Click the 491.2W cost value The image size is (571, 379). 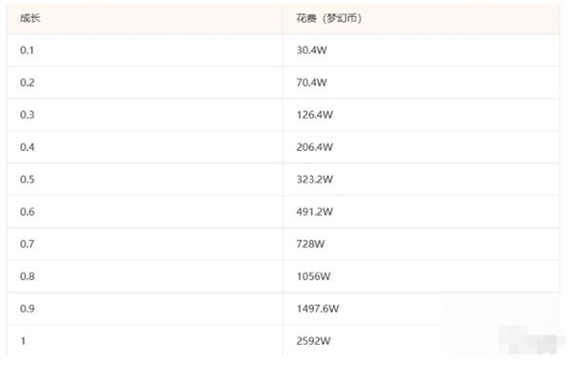(315, 212)
